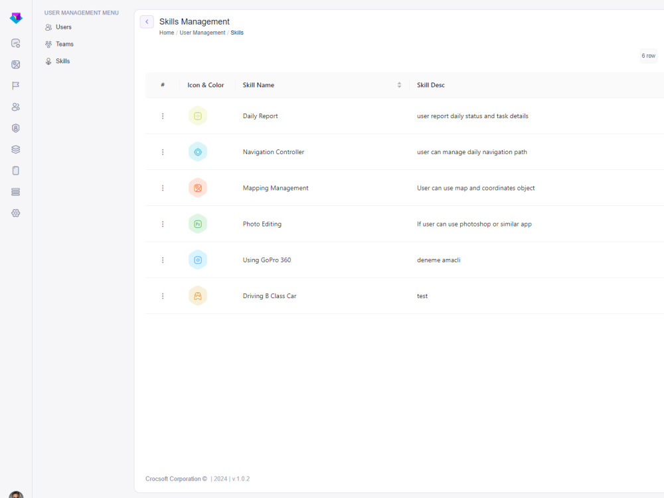Click the Home breadcrumb link
664x498 pixels.
point(167,33)
